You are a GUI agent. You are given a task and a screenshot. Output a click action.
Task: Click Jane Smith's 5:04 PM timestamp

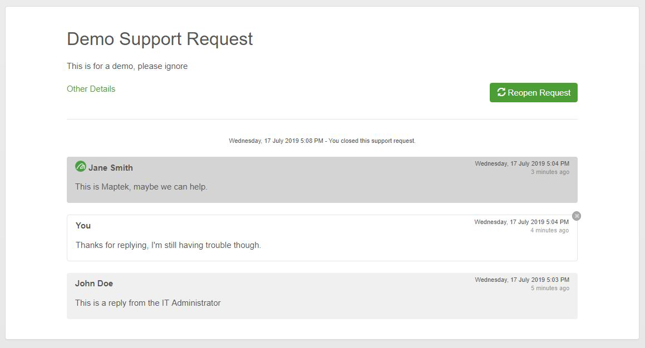[x=521, y=164]
